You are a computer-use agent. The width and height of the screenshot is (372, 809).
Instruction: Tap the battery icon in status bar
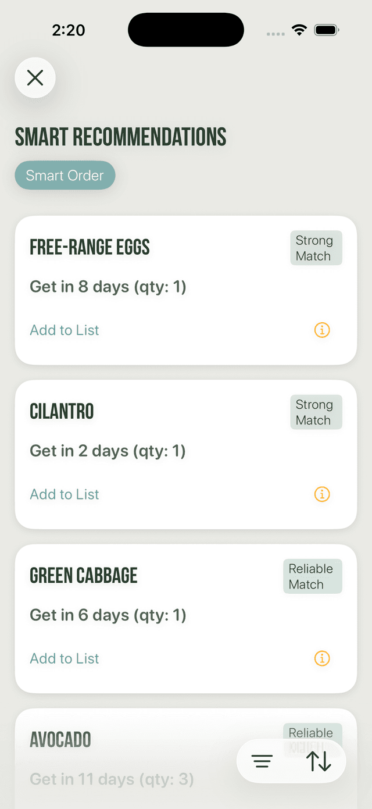[326, 29]
